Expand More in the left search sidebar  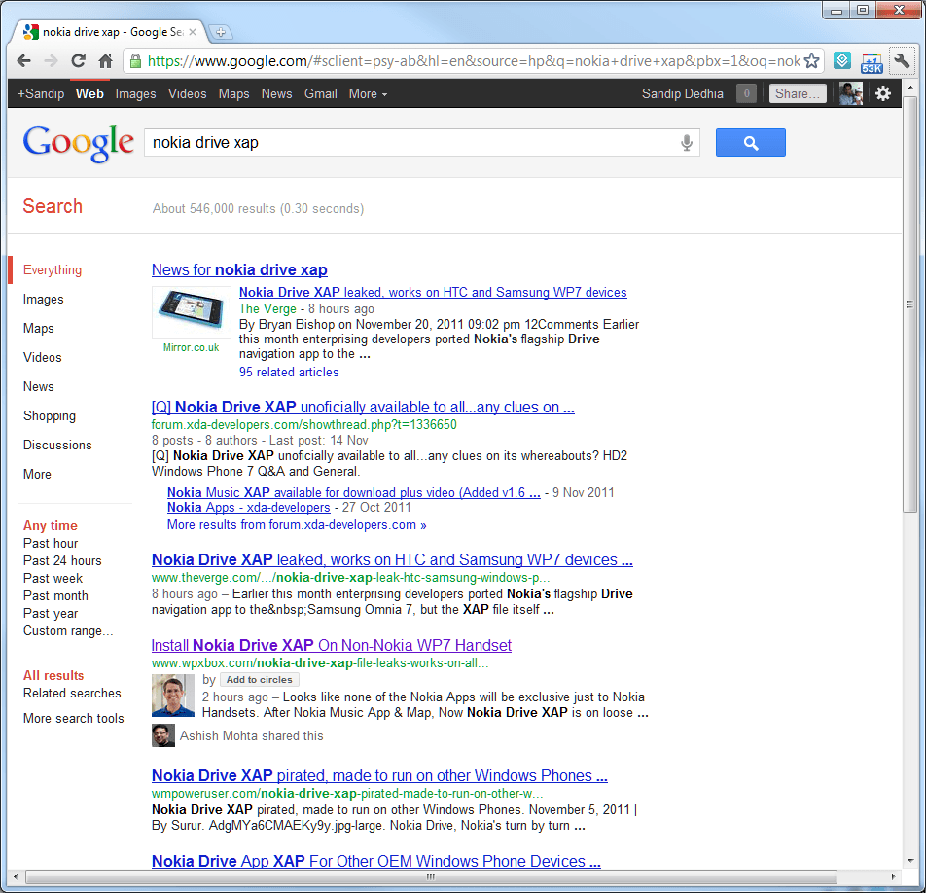[37, 475]
